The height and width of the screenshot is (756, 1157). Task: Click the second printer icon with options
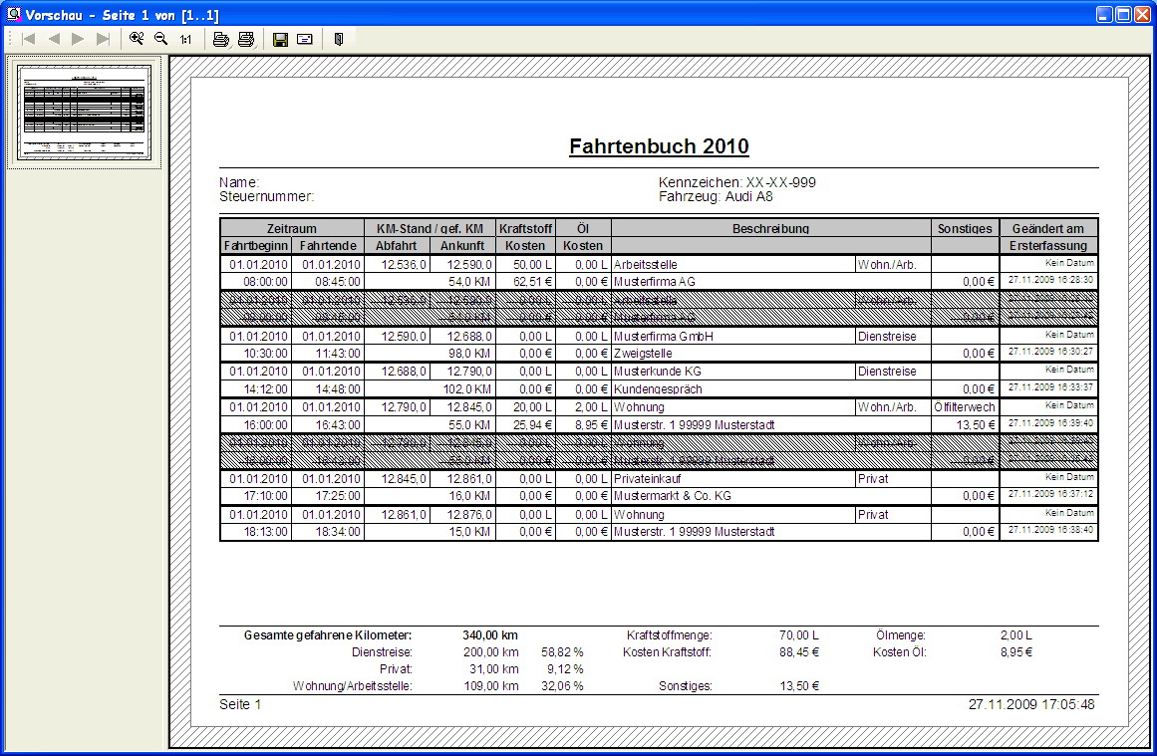click(245, 39)
